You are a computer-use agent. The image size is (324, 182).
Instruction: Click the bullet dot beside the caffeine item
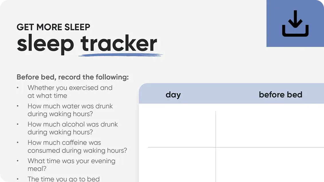[18, 143]
